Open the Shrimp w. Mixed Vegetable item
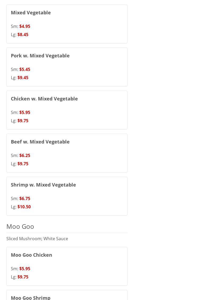204x300 pixels. 43,185
